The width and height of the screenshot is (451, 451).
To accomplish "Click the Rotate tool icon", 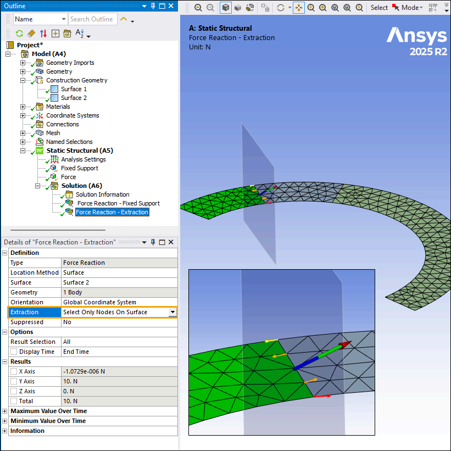I will [281, 8].
